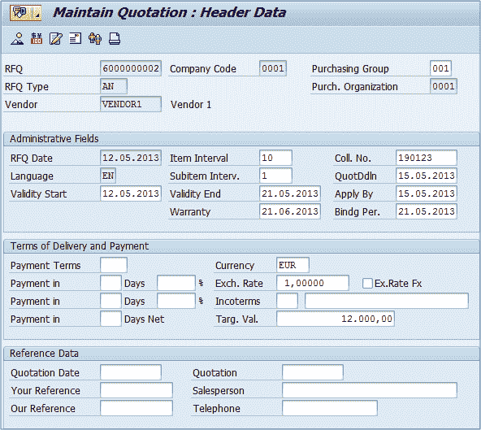Screen dimensions: 481x430
Task: Open the item overview mountain icon
Action: click(17, 39)
